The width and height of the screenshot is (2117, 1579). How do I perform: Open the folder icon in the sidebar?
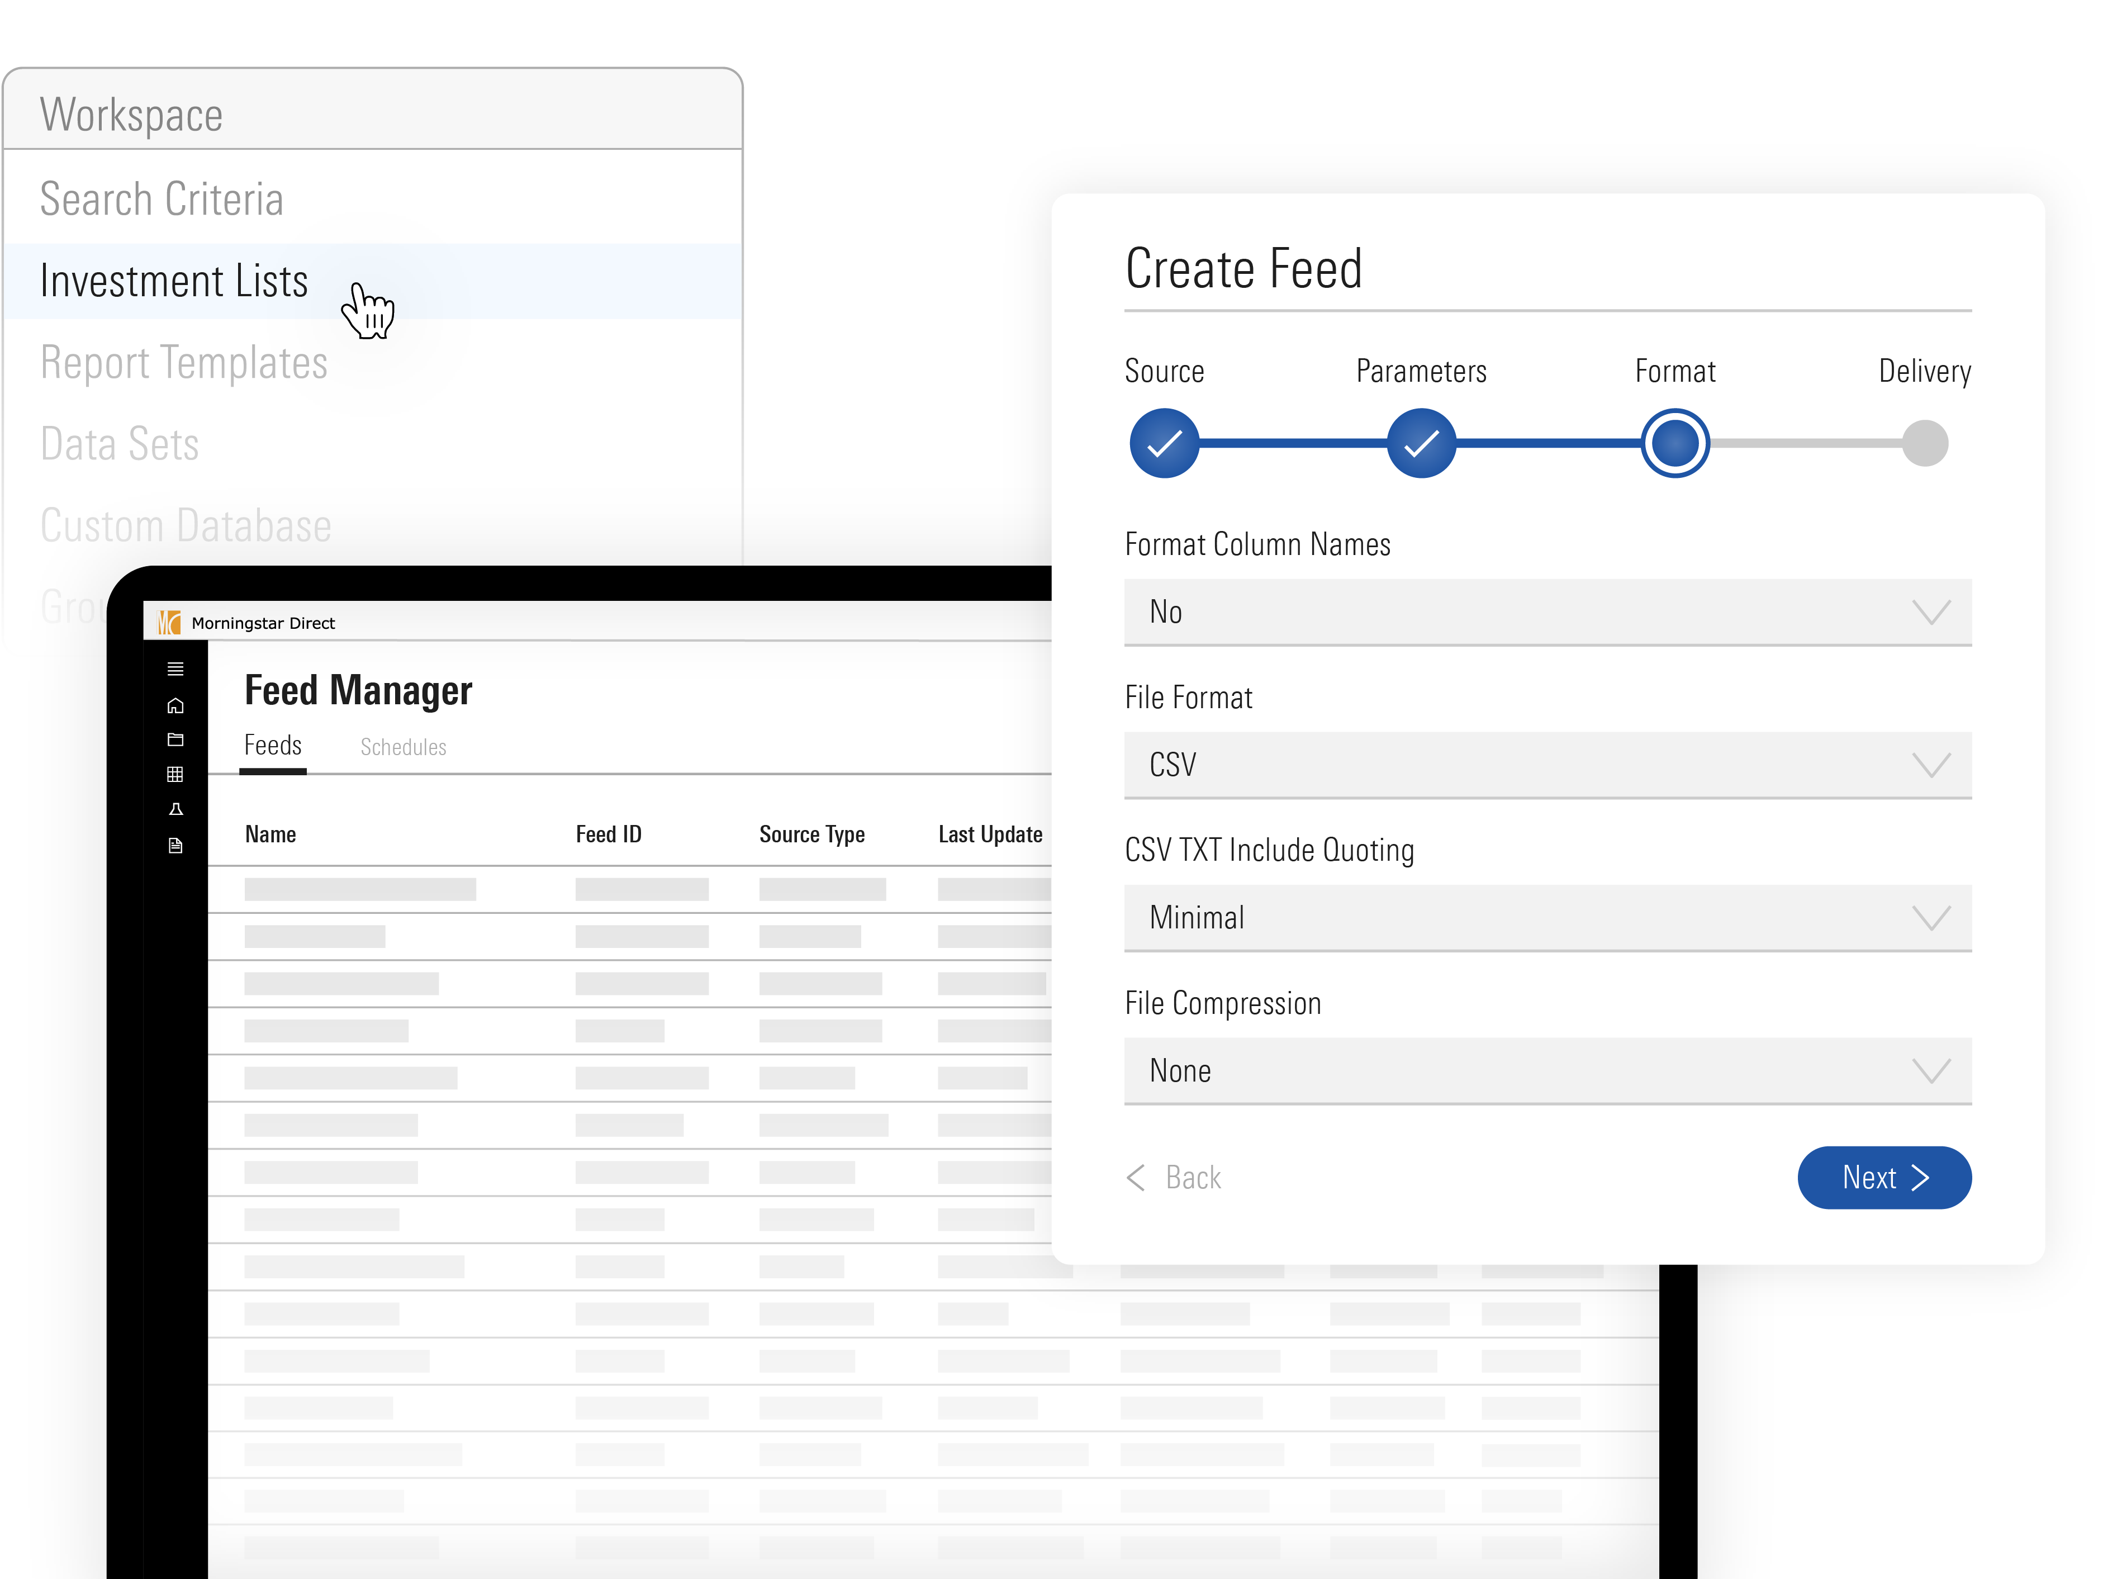175,740
